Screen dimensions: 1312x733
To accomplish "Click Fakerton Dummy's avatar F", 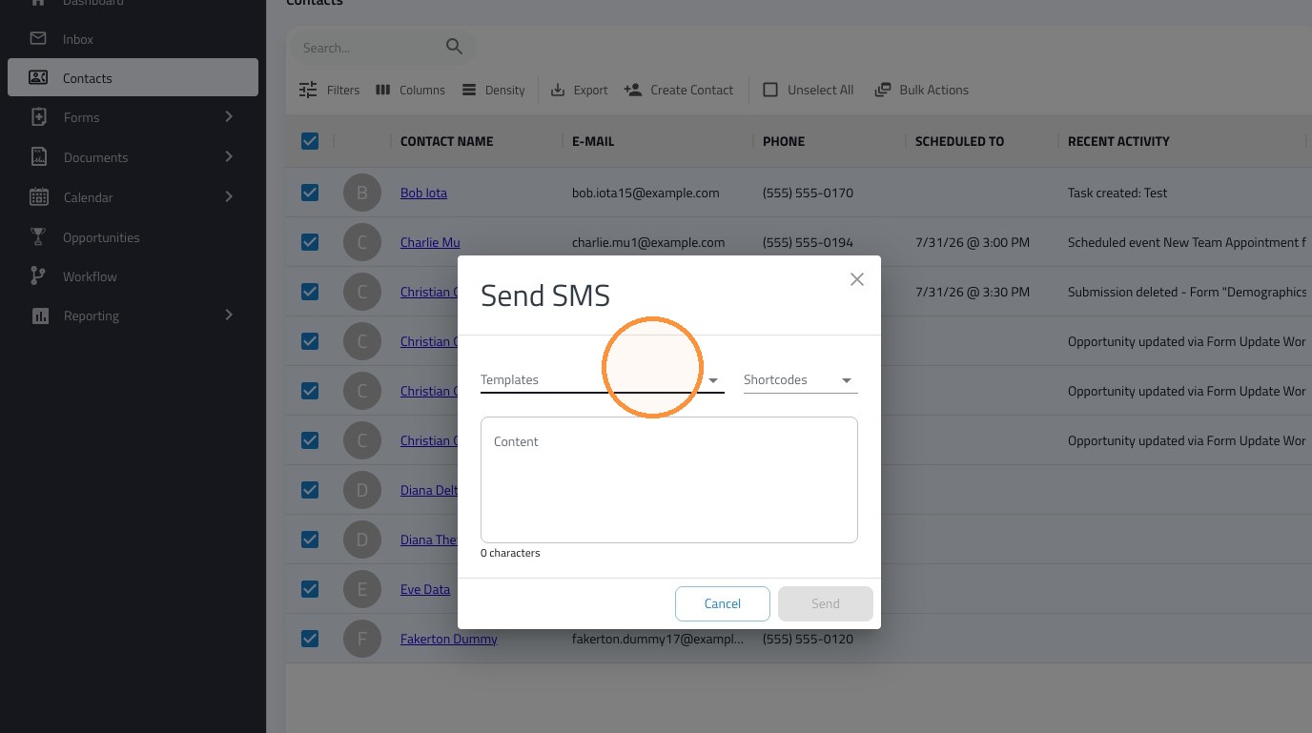I will 362,639.
